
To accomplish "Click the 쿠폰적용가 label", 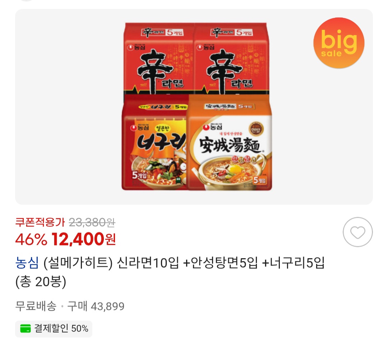I will [x=40, y=222].
